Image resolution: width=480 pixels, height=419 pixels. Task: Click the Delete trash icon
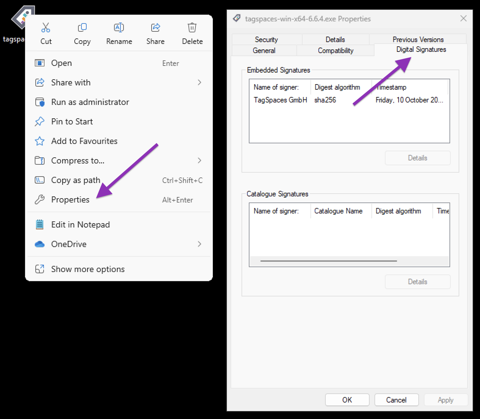[x=192, y=27]
